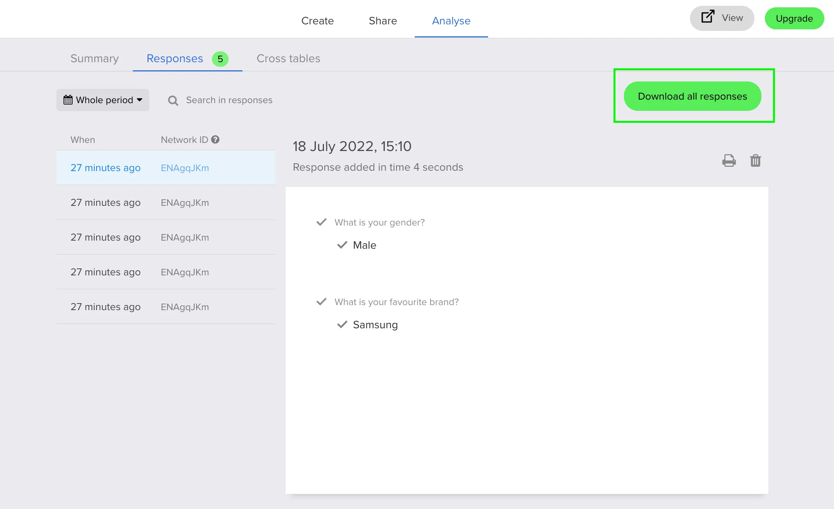This screenshot has height=509, width=834.
Task: Click the calendar icon in period filter
Action: pyautogui.click(x=68, y=100)
